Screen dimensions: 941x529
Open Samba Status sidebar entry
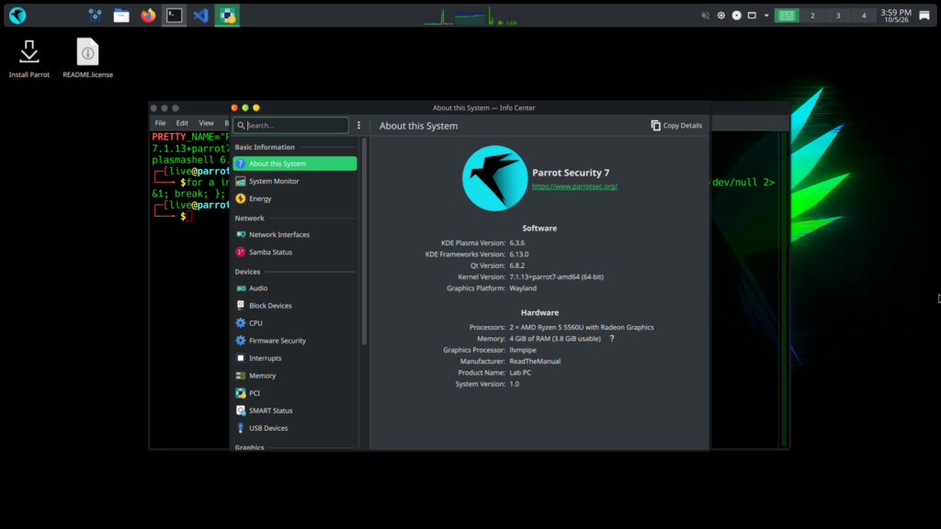pyautogui.click(x=295, y=252)
